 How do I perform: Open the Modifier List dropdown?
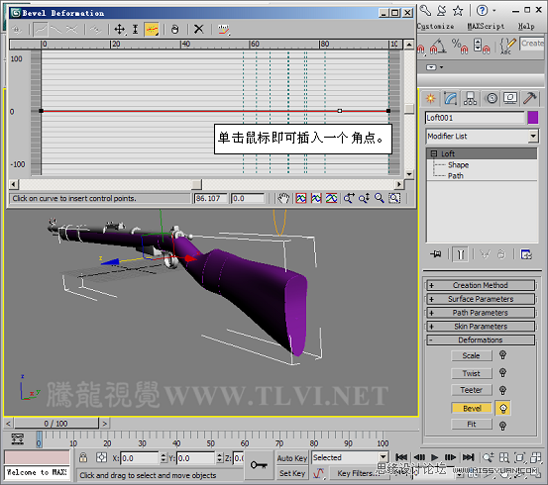(482, 137)
